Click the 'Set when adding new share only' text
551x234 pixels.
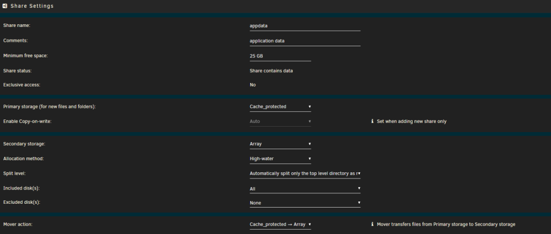click(412, 121)
